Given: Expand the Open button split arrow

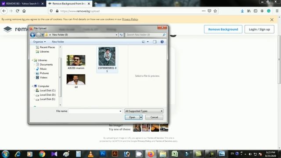Looking at the screenshot, I should coord(141,117).
